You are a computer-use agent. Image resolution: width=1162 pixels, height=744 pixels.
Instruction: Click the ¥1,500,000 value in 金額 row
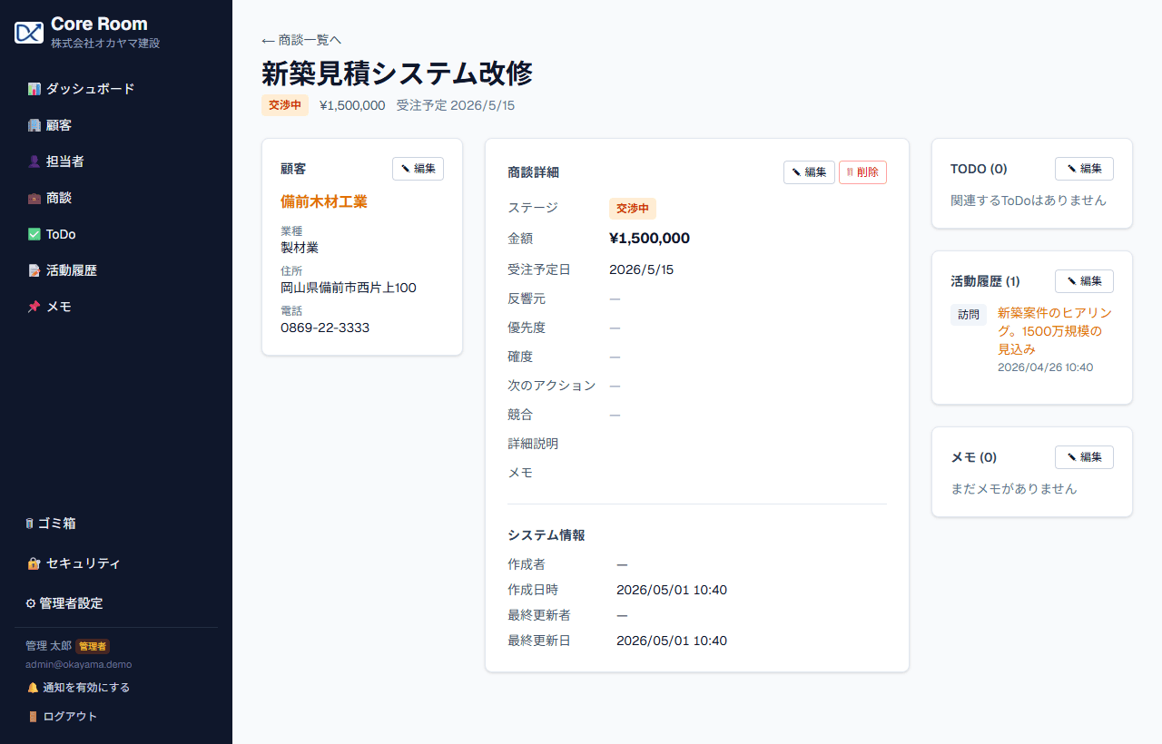tap(650, 239)
